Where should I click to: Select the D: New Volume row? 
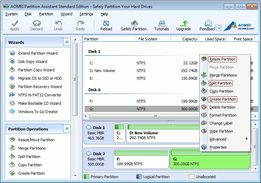click(142, 71)
